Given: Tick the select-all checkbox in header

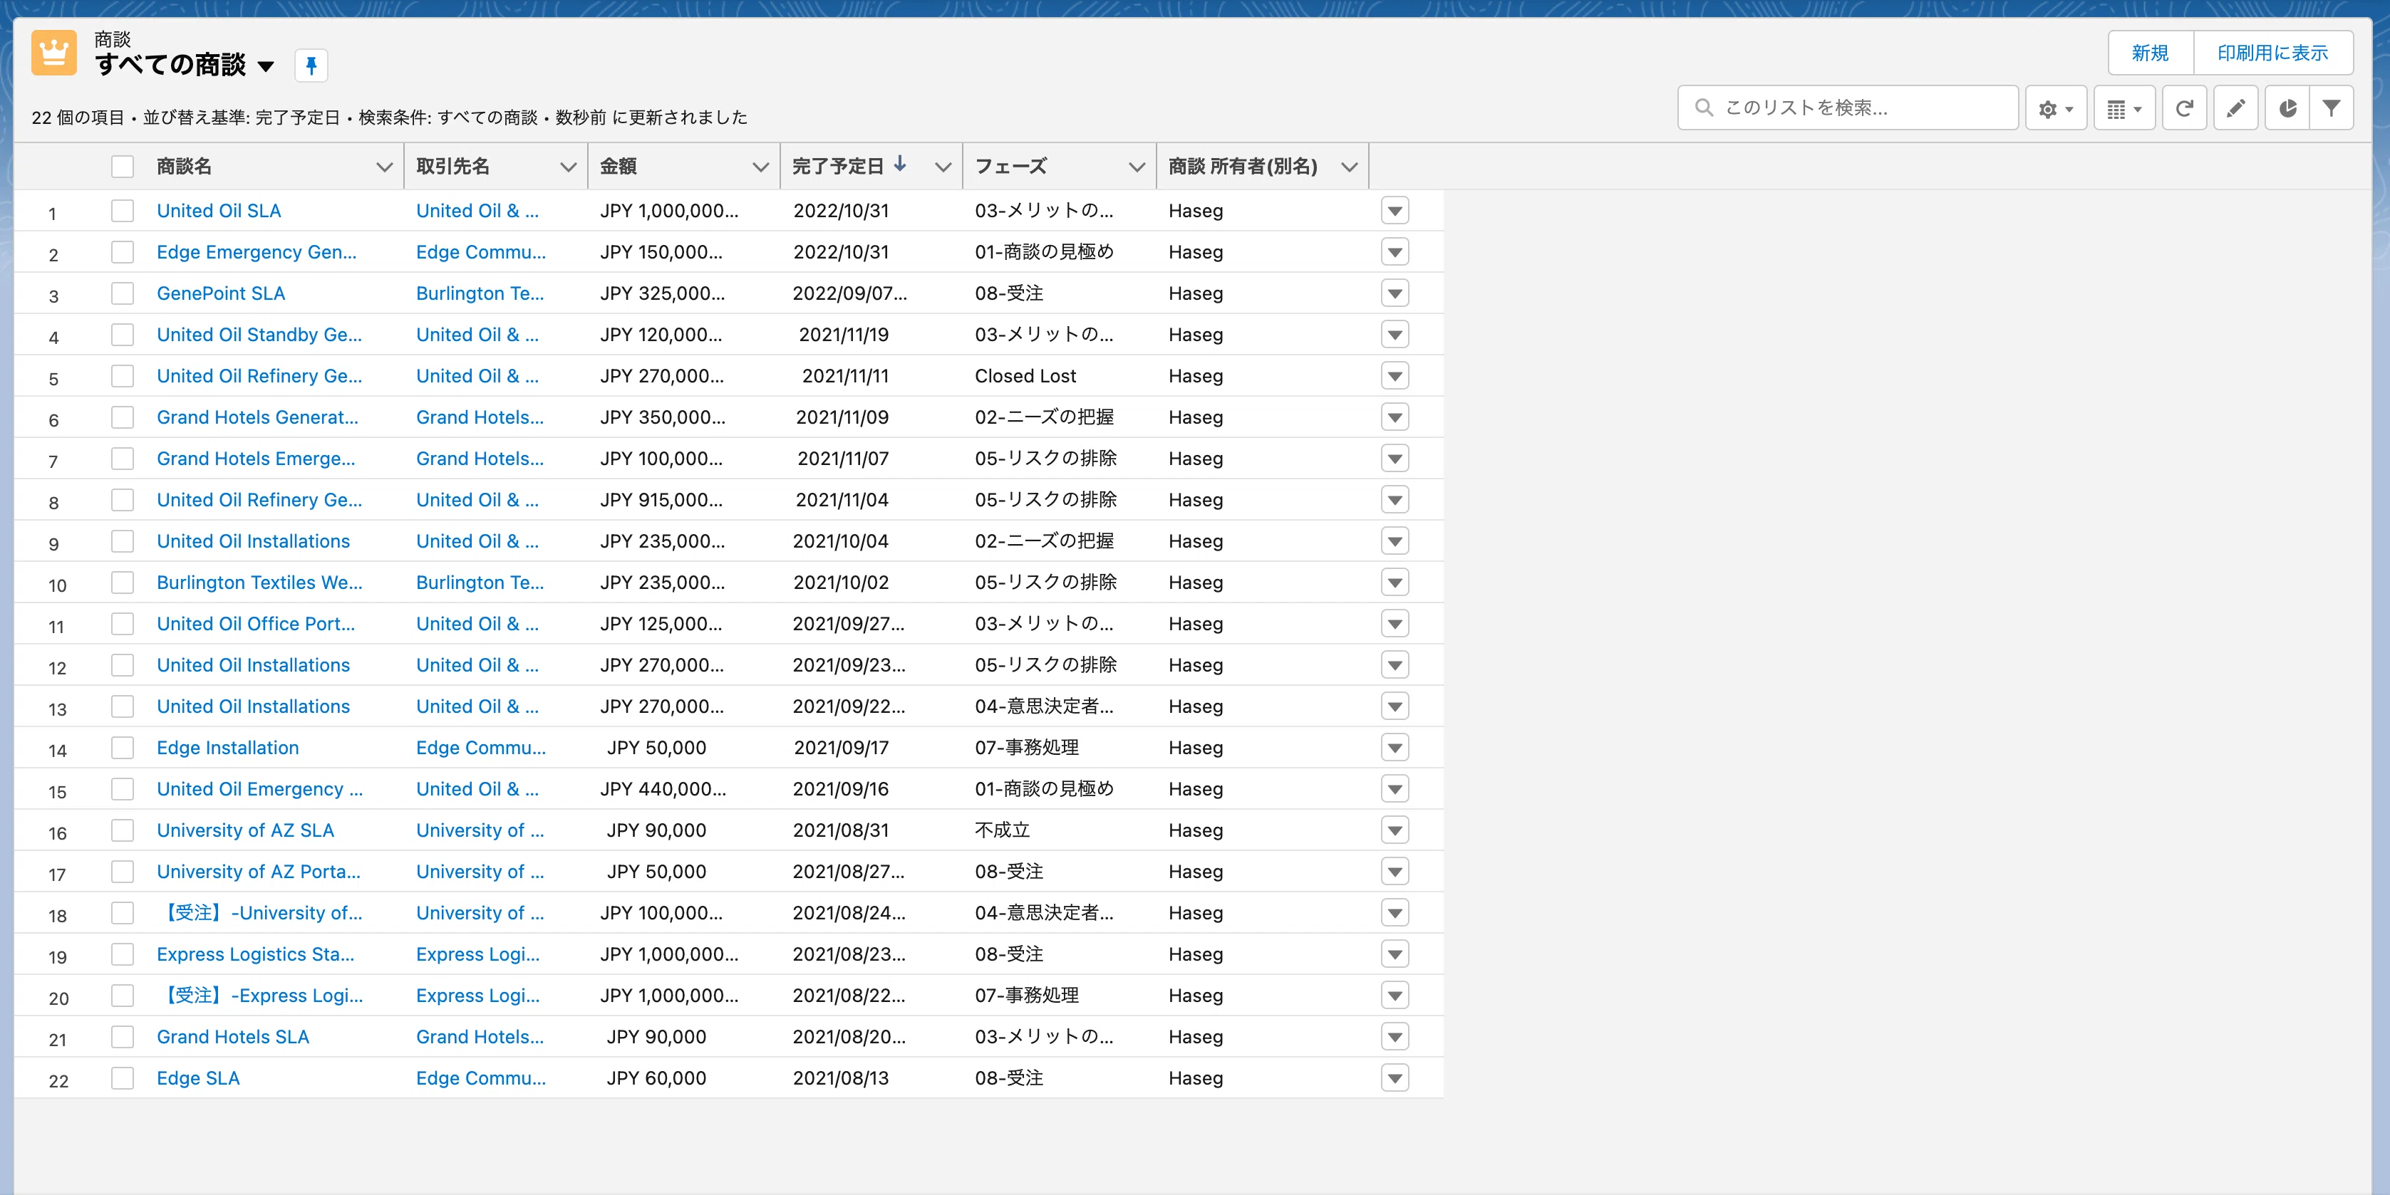Looking at the screenshot, I should pyautogui.click(x=123, y=167).
